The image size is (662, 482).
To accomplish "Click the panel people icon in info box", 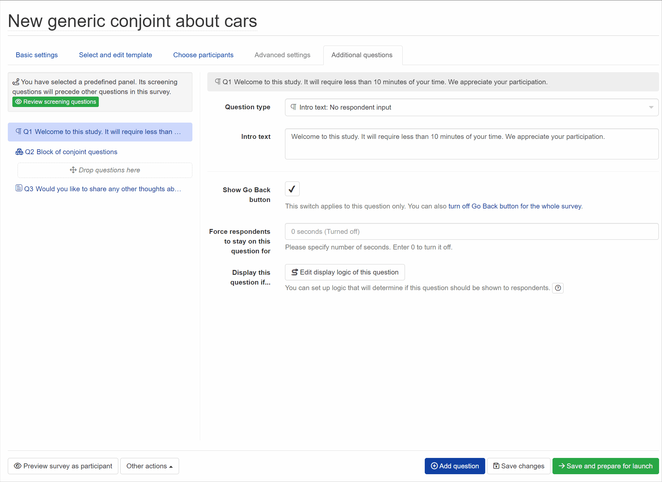I will point(16,82).
